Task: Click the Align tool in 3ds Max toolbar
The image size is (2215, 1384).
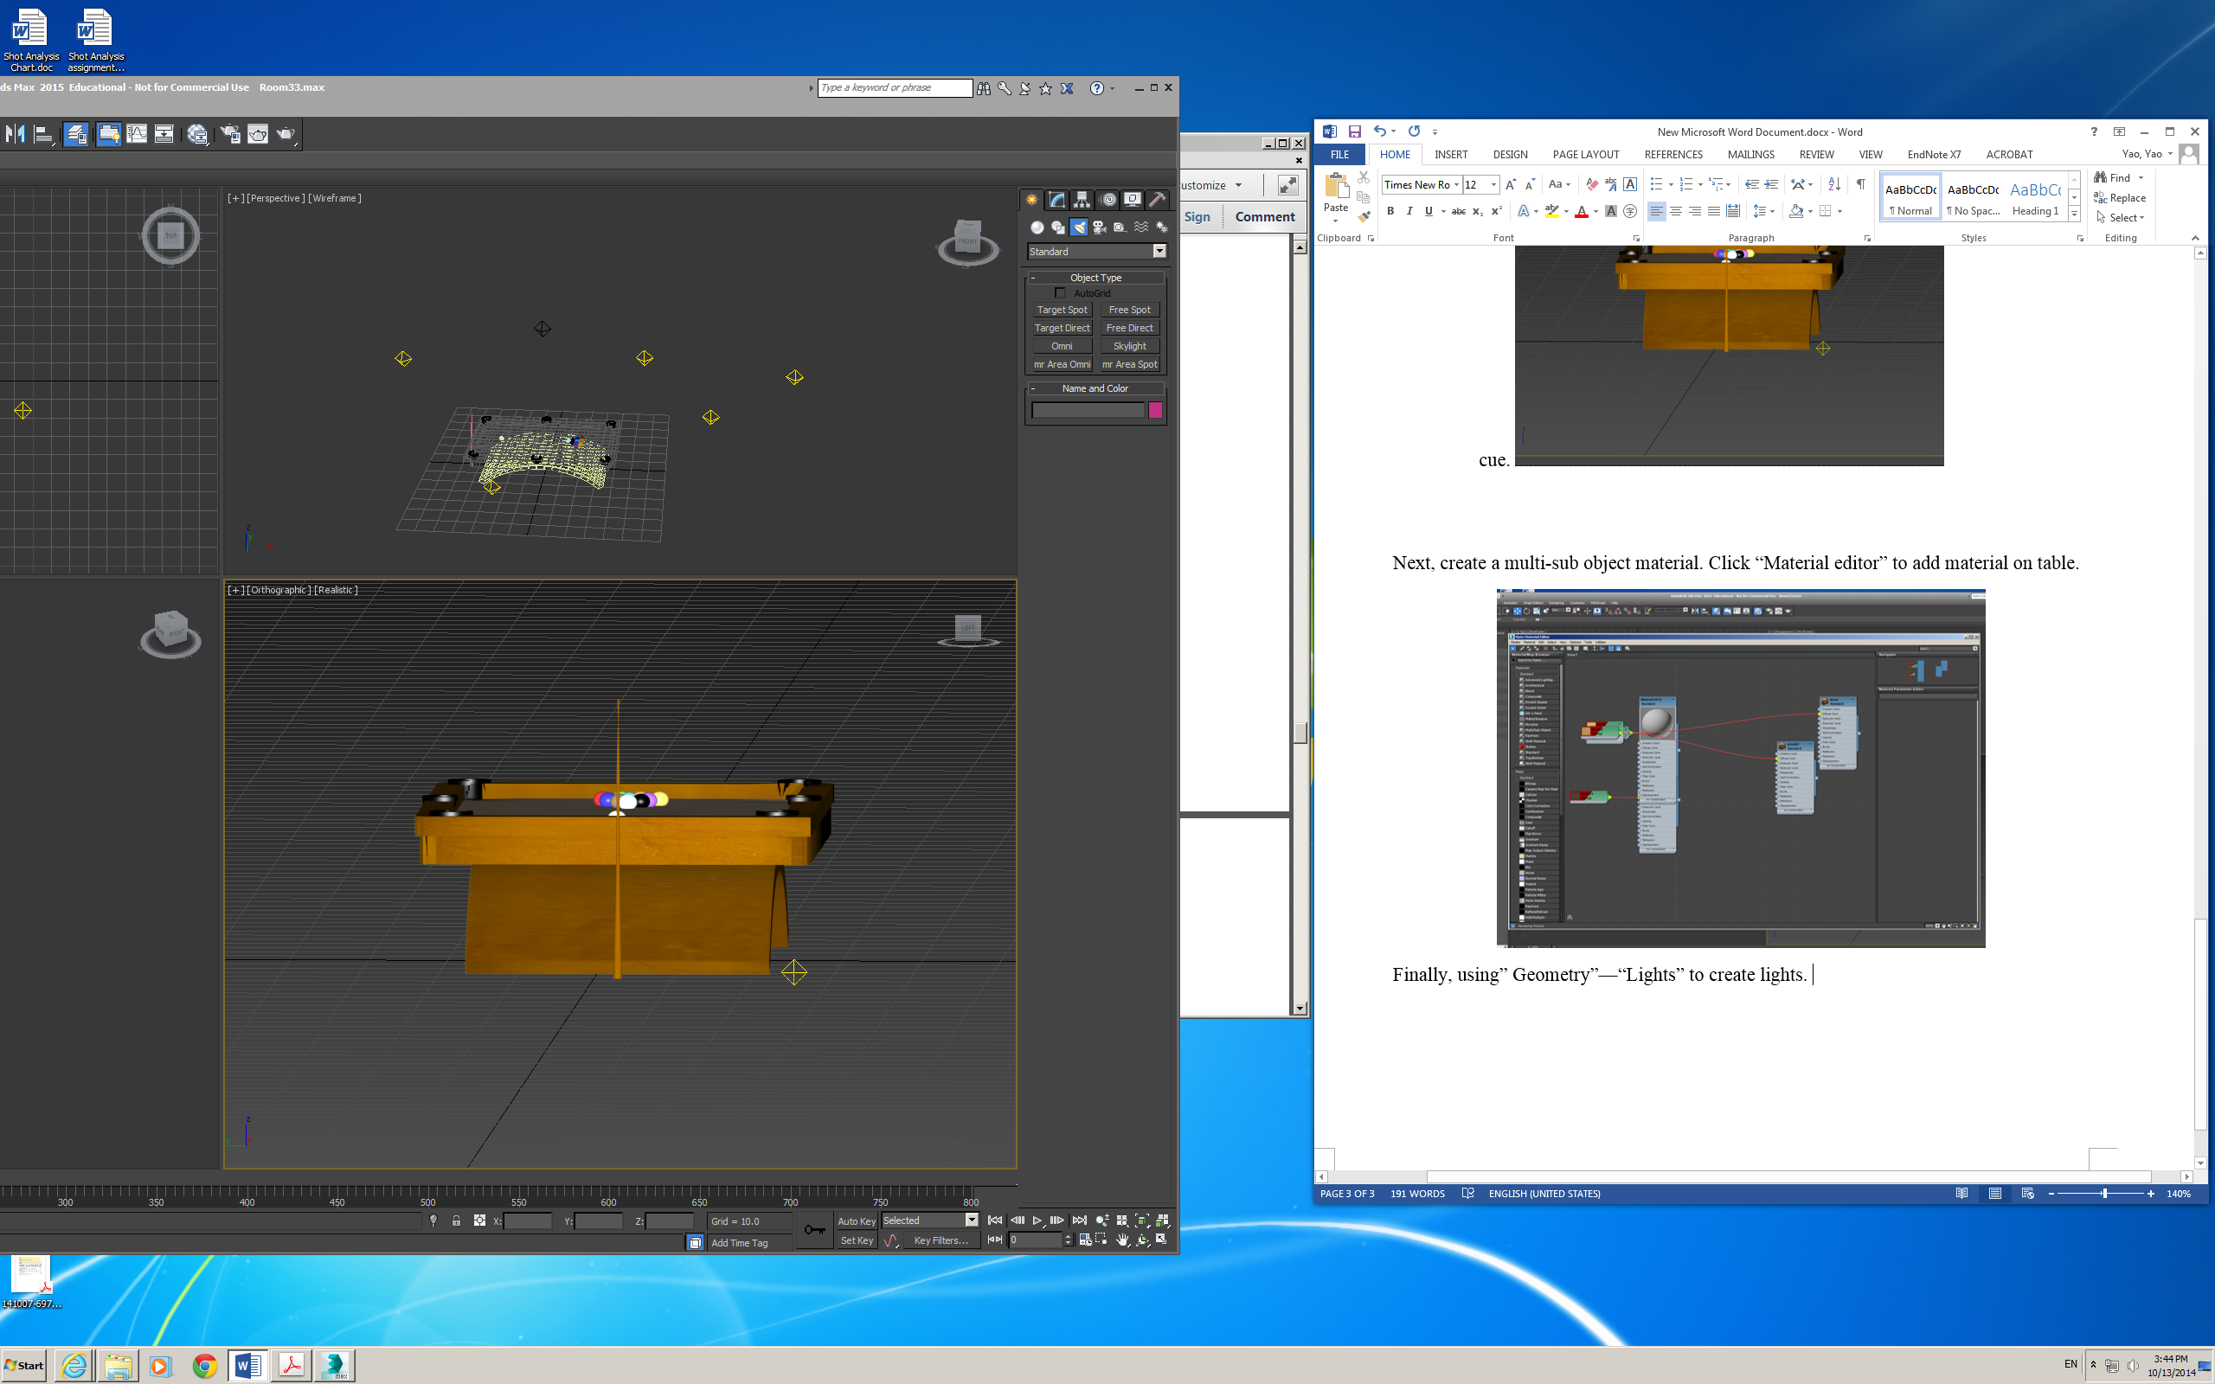Action: point(44,135)
